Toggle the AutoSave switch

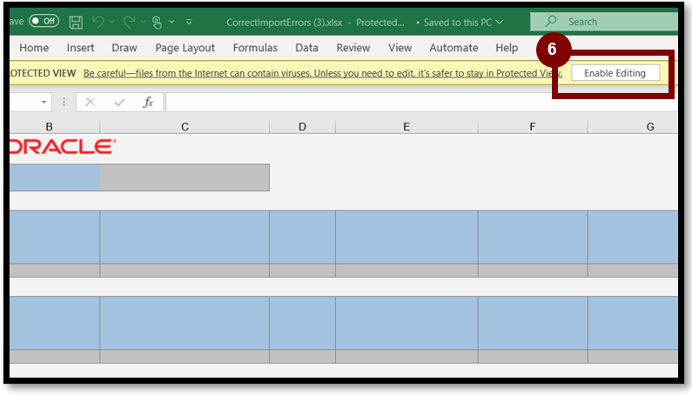coord(44,22)
